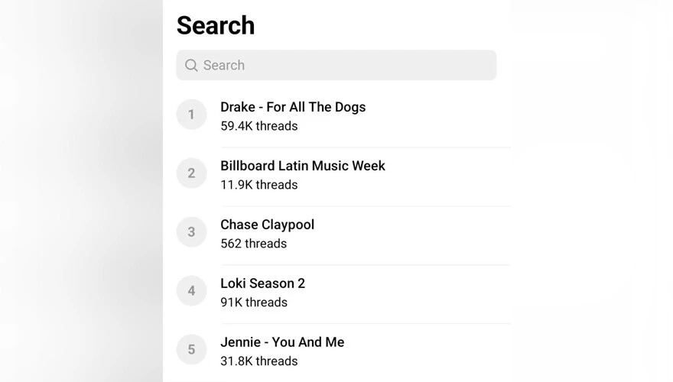
Task: Click the 59.4K threads count
Action: (259, 126)
